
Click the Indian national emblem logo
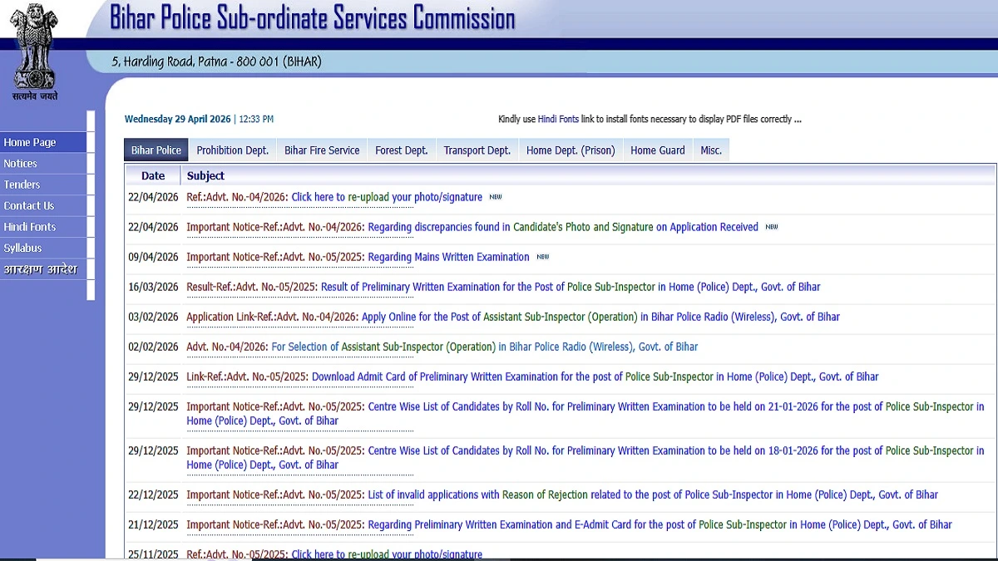pos(35,48)
